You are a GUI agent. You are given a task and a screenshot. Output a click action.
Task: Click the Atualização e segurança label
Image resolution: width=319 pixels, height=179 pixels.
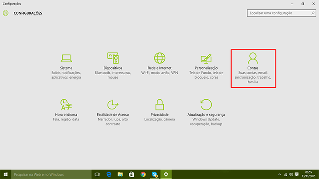pyautogui.click(x=206, y=114)
